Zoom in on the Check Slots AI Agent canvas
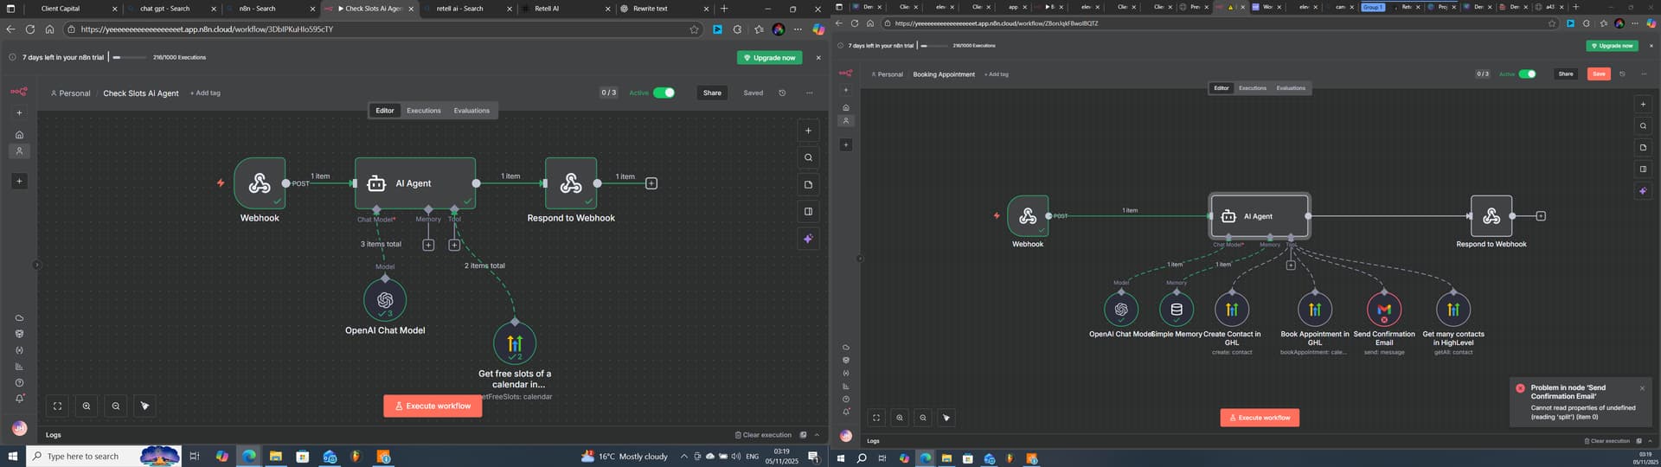The image size is (1661, 467). [x=87, y=406]
